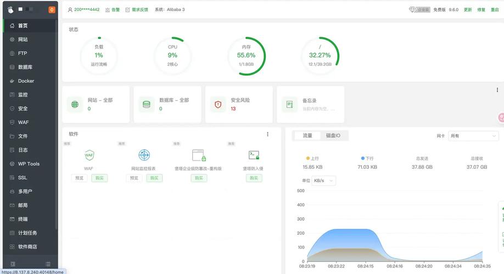This screenshot has height=274, width=504.
Task: Open the 监控 sidebar item
Action: 30,95
